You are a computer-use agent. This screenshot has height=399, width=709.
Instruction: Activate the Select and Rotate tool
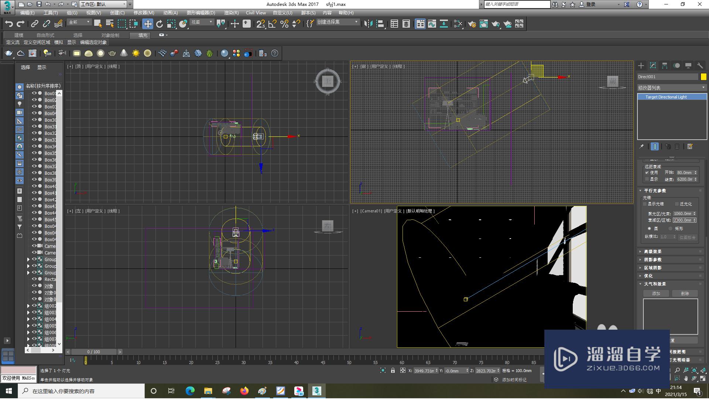tap(160, 24)
